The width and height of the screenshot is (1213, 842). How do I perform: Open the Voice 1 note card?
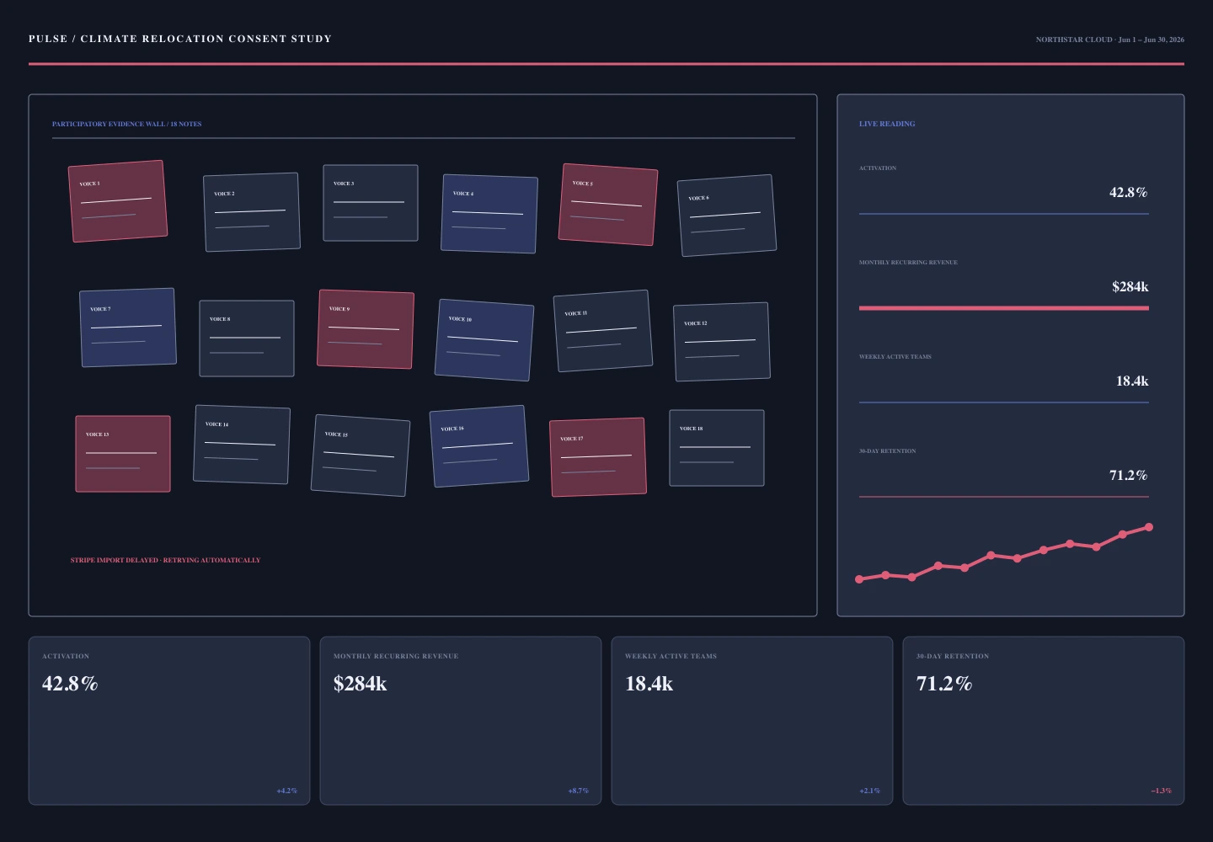pos(118,201)
